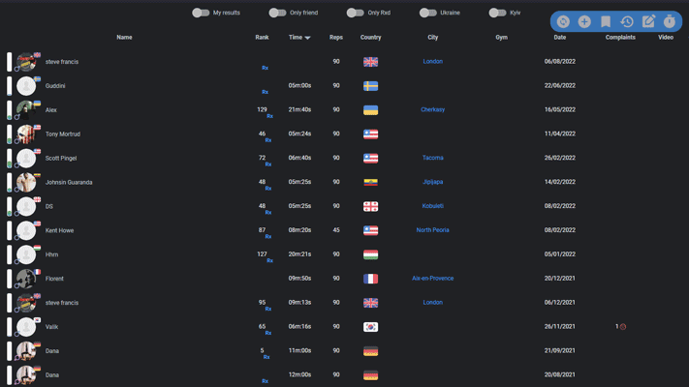689x387 pixels.
Task: Toggle the Kyiv filter switch
Action: click(x=497, y=13)
